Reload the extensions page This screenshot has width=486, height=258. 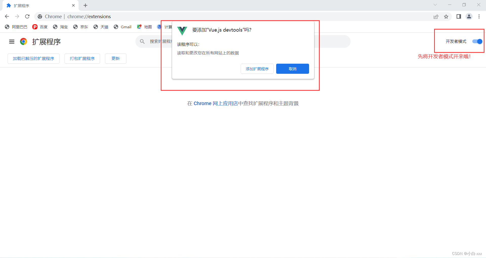[27, 16]
